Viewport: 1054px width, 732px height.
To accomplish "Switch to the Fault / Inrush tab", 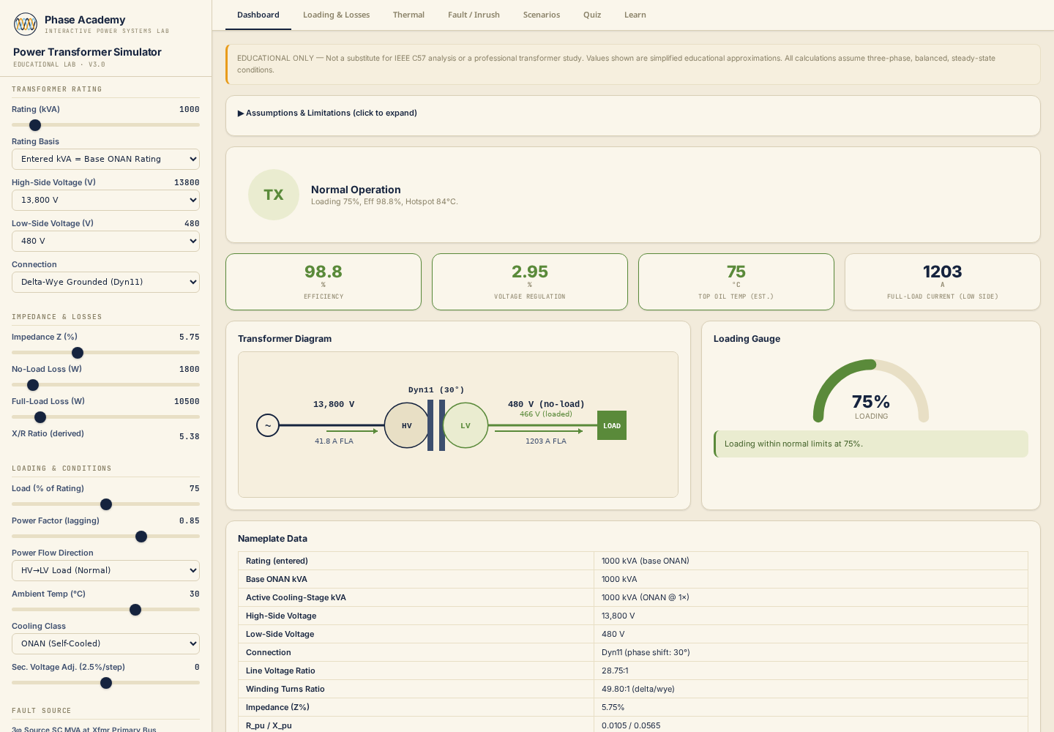I will point(474,15).
